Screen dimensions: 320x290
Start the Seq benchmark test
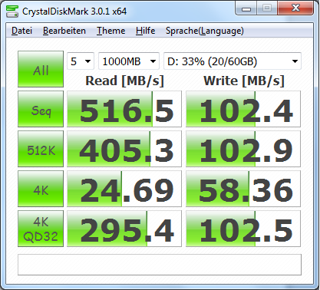[x=41, y=109]
